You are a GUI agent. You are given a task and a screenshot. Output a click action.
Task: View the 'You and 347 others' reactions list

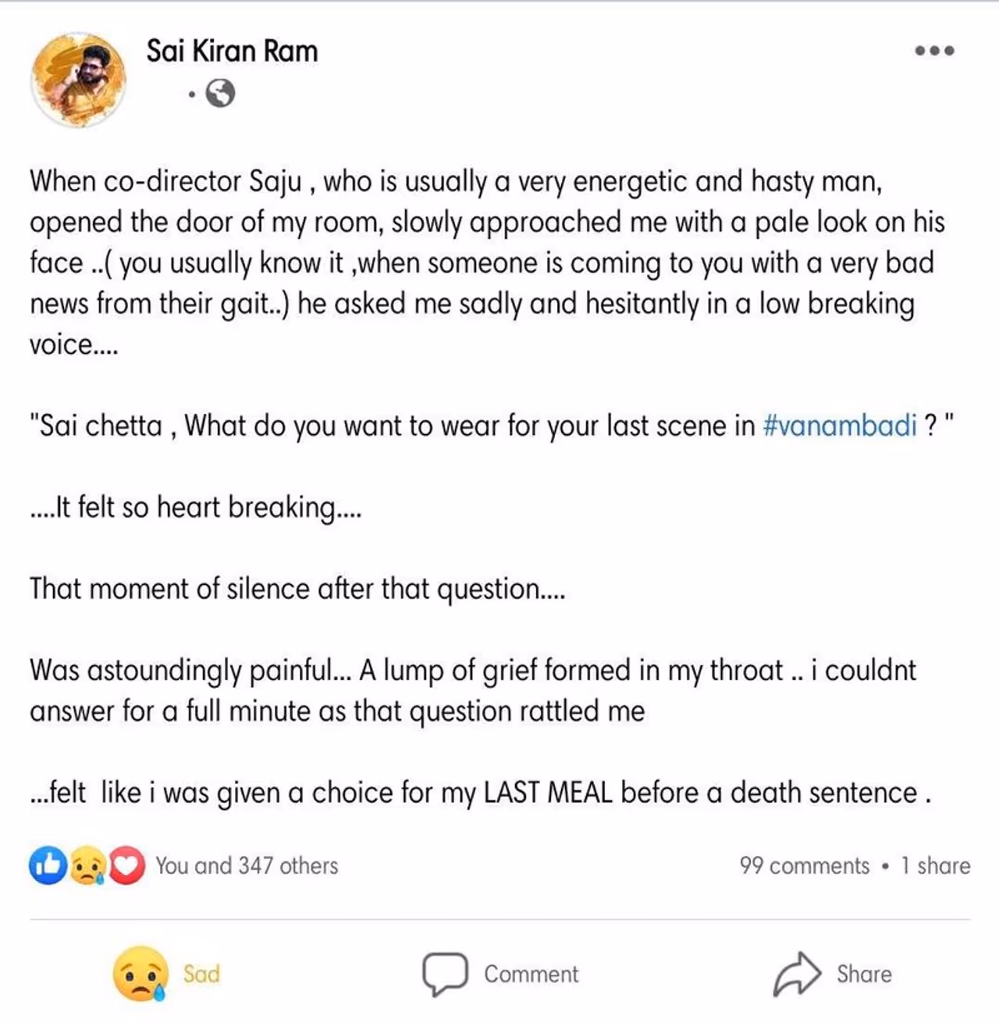pyautogui.click(x=247, y=865)
